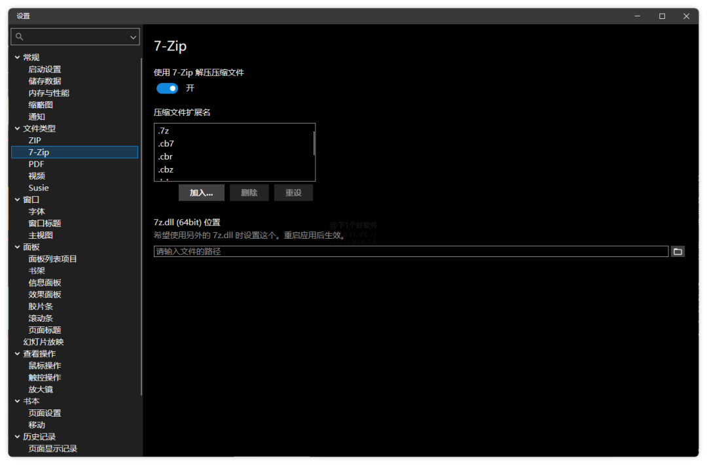Image resolution: width=707 pixels, height=465 pixels.
Task: Open the search box dropdown arrow
Action: (x=133, y=37)
